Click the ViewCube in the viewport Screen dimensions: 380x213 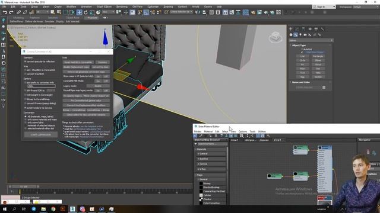(275, 37)
